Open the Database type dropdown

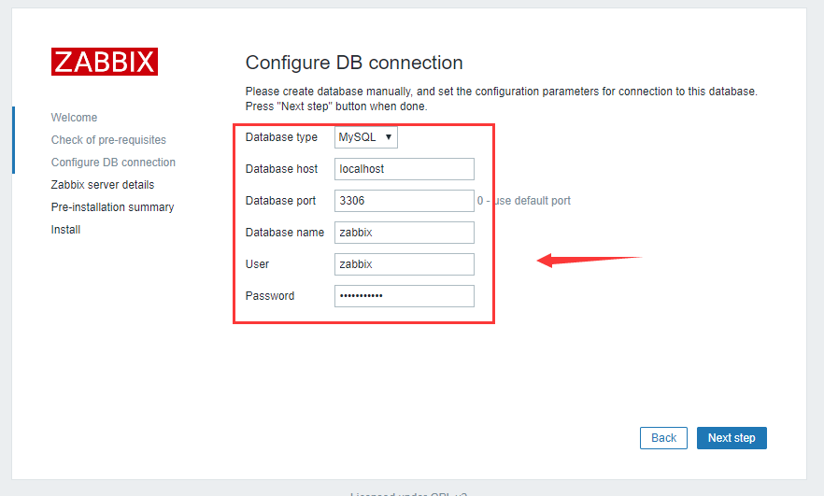click(366, 137)
